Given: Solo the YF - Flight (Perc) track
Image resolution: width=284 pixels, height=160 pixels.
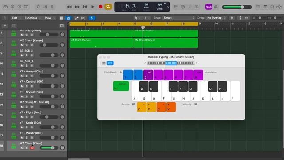Looking at the screenshot, I should coord(27,117).
